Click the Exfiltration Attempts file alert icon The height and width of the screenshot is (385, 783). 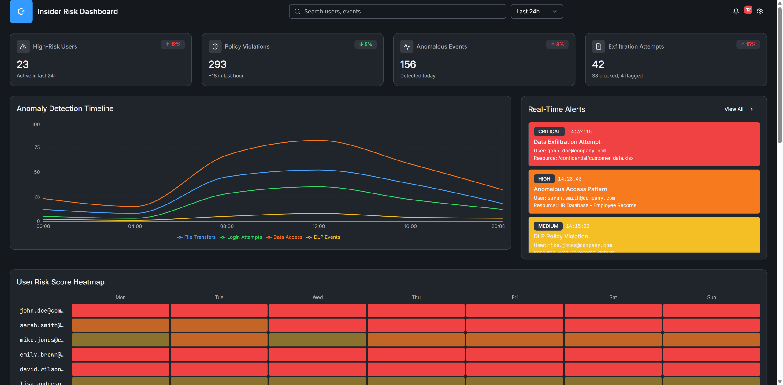point(598,46)
